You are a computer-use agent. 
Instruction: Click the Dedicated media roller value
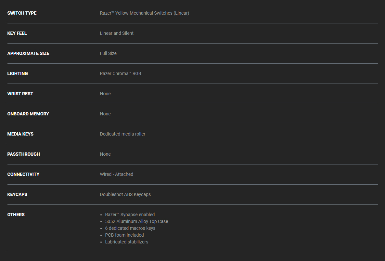(122, 134)
